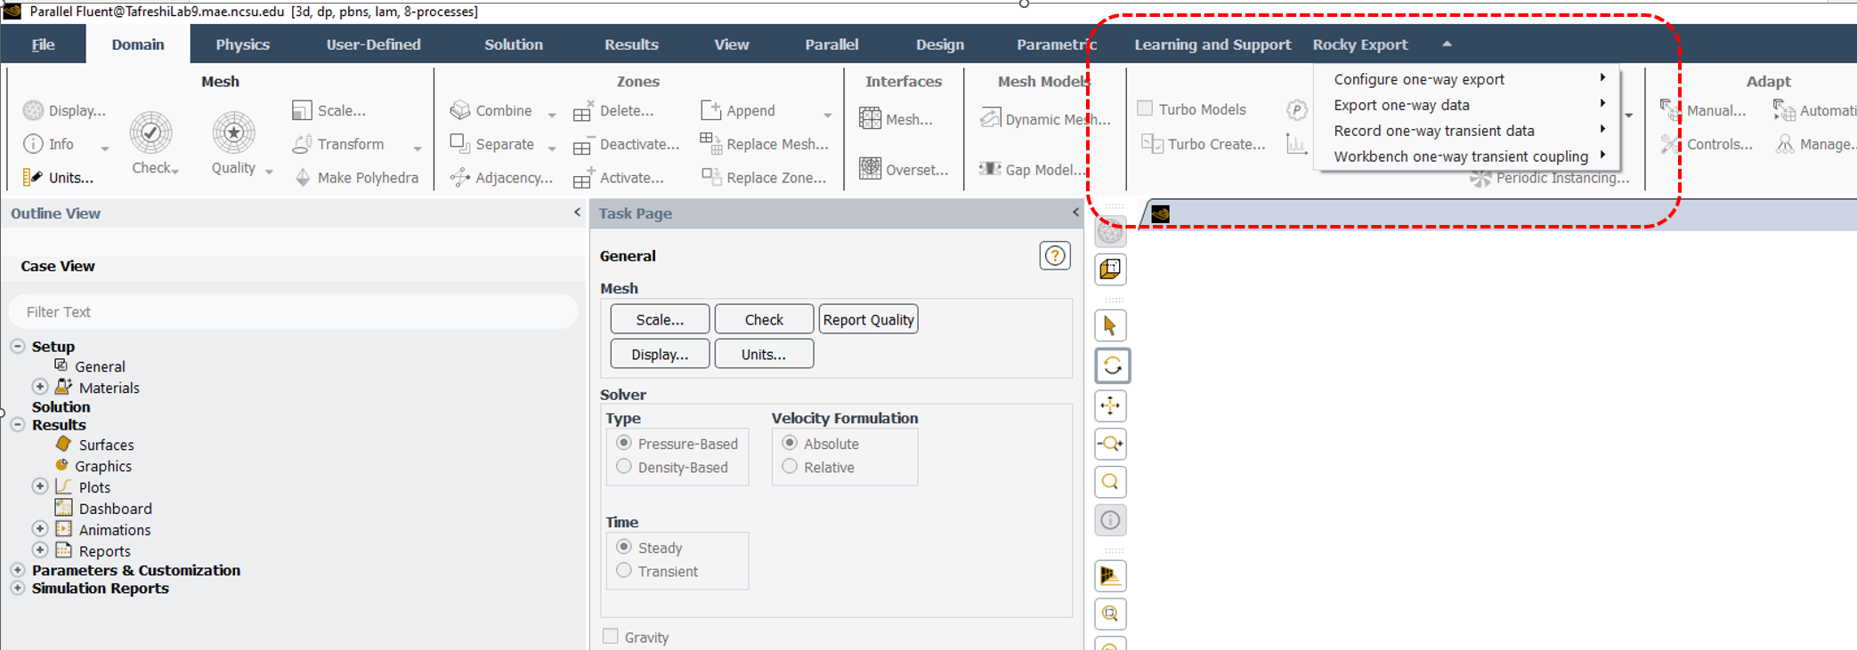Open the ribbon Units icon in Mesh group
The height and width of the screenshot is (650, 1857).
(x=32, y=177)
